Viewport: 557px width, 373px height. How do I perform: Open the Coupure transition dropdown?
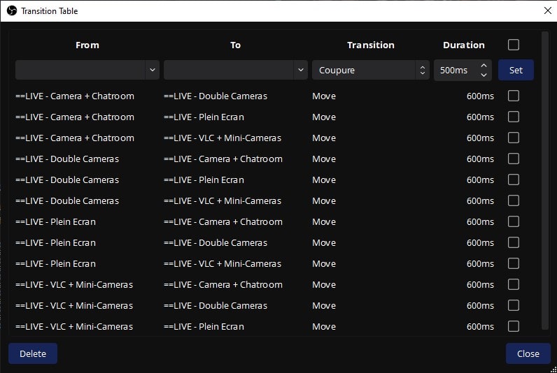(370, 70)
